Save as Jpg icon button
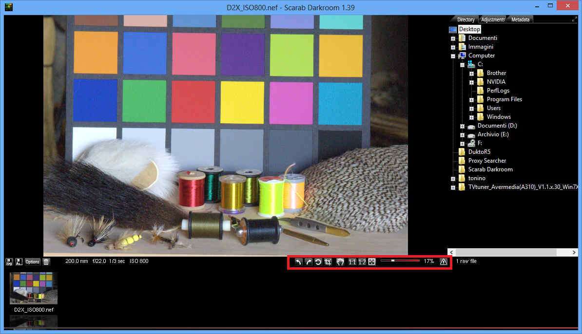This screenshot has height=334, width=582. point(9,262)
